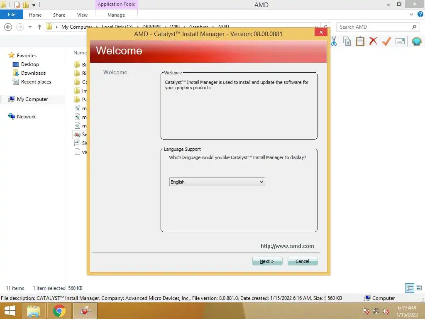The image size is (425, 319).
Task: Click the folder icon in the address bar
Action: coord(49,27)
